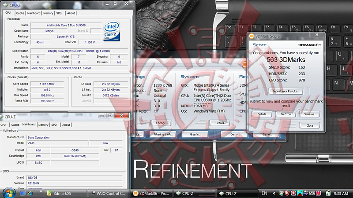
Task: Open the SPD tab in lower CPU-Z window
Action: 54,125
